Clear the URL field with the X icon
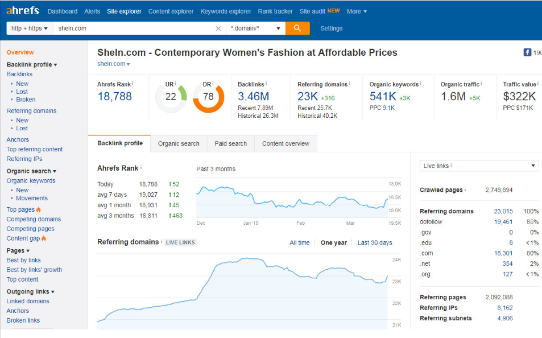Viewport: 542px width, 338px height. pos(218,28)
